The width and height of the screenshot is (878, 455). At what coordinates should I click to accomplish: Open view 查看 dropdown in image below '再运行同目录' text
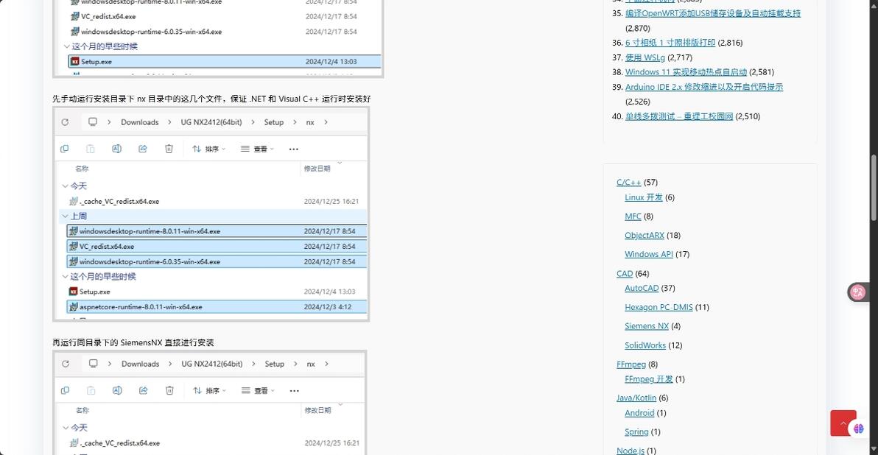(258, 391)
